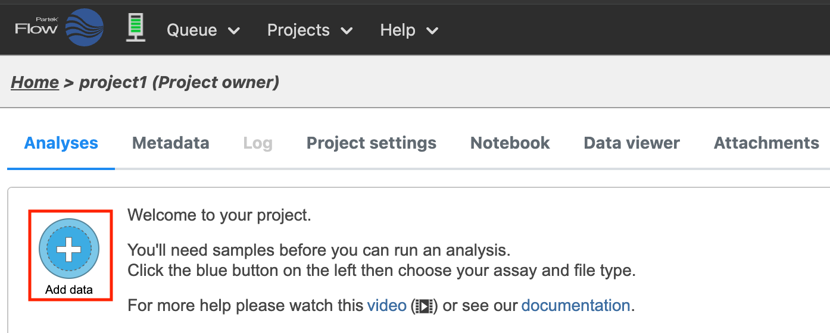Click the Partek Flow logo
Screen dimensions: 830x333
59,28
